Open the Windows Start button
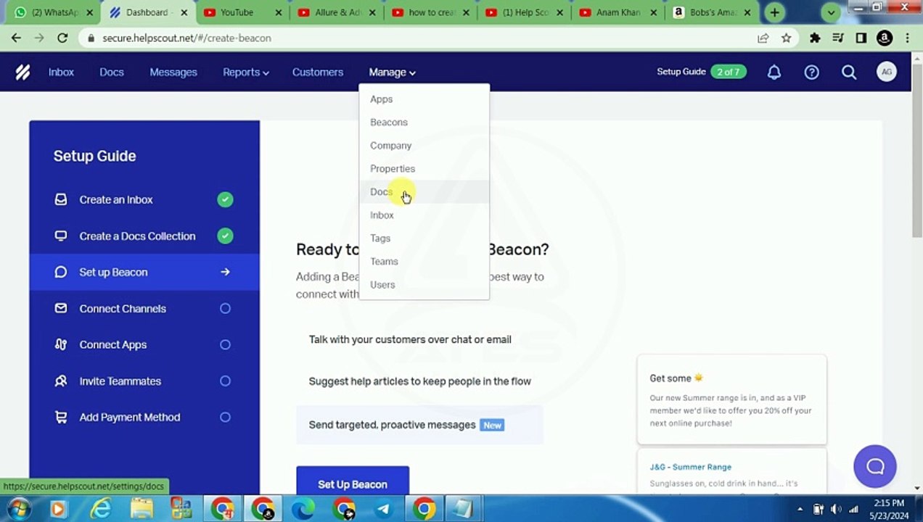This screenshot has height=522, width=923. [x=18, y=508]
